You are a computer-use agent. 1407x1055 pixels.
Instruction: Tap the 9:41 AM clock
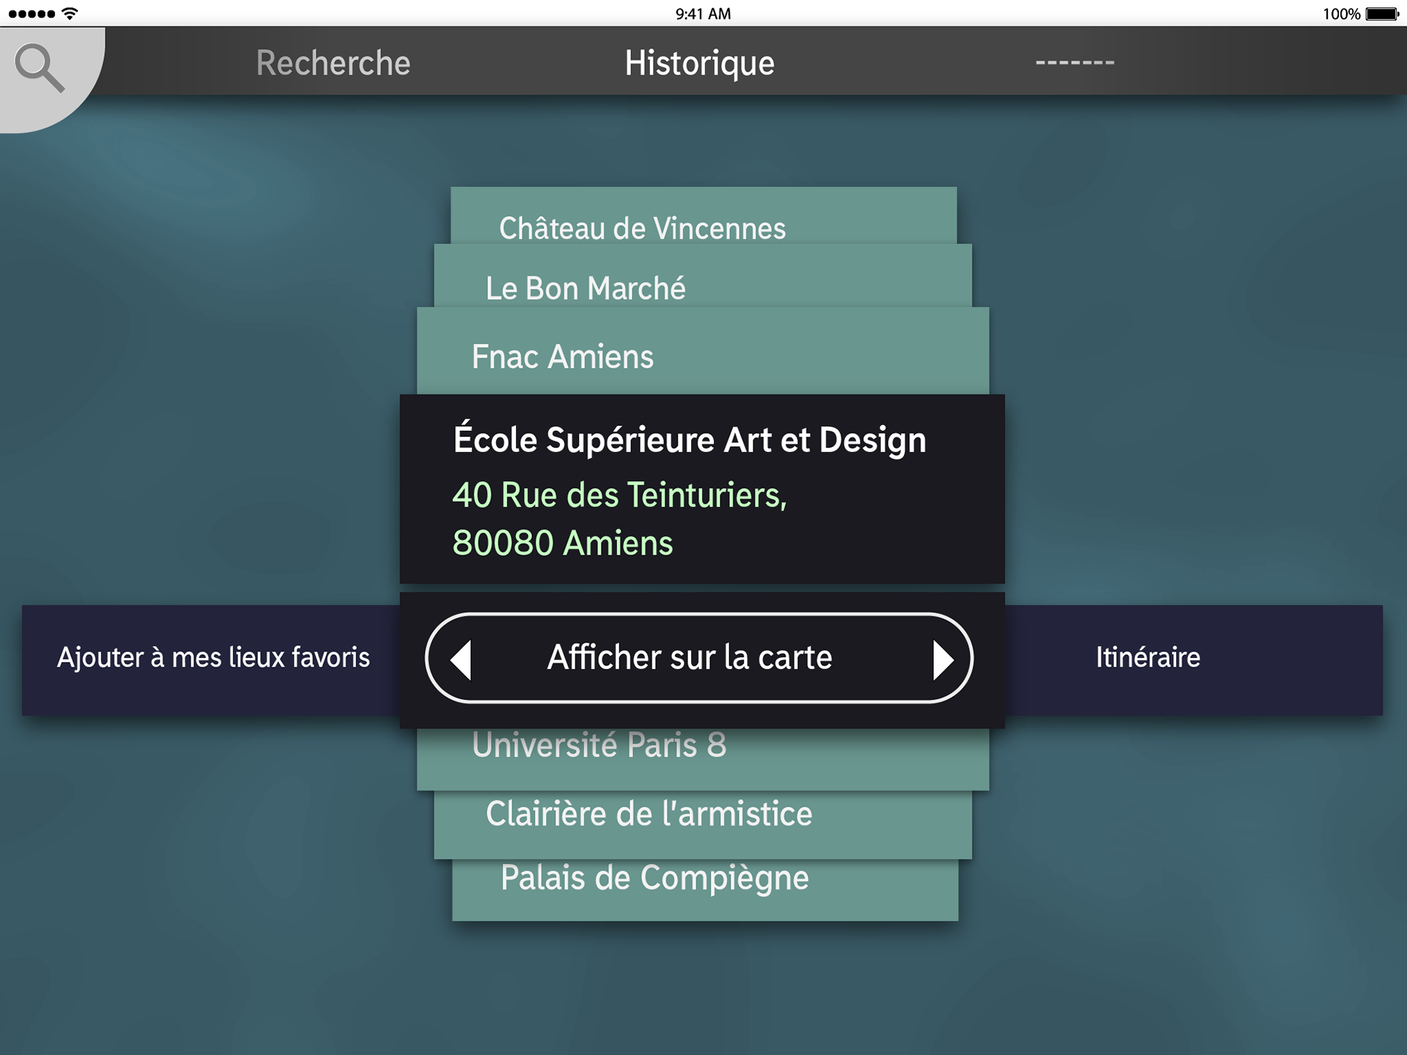pos(703,14)
